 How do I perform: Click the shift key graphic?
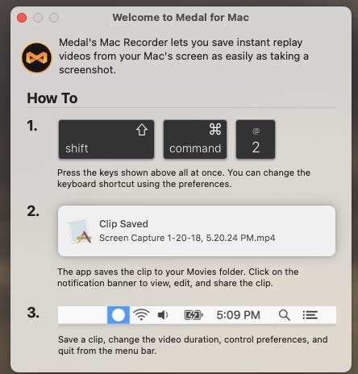point(106,139)
